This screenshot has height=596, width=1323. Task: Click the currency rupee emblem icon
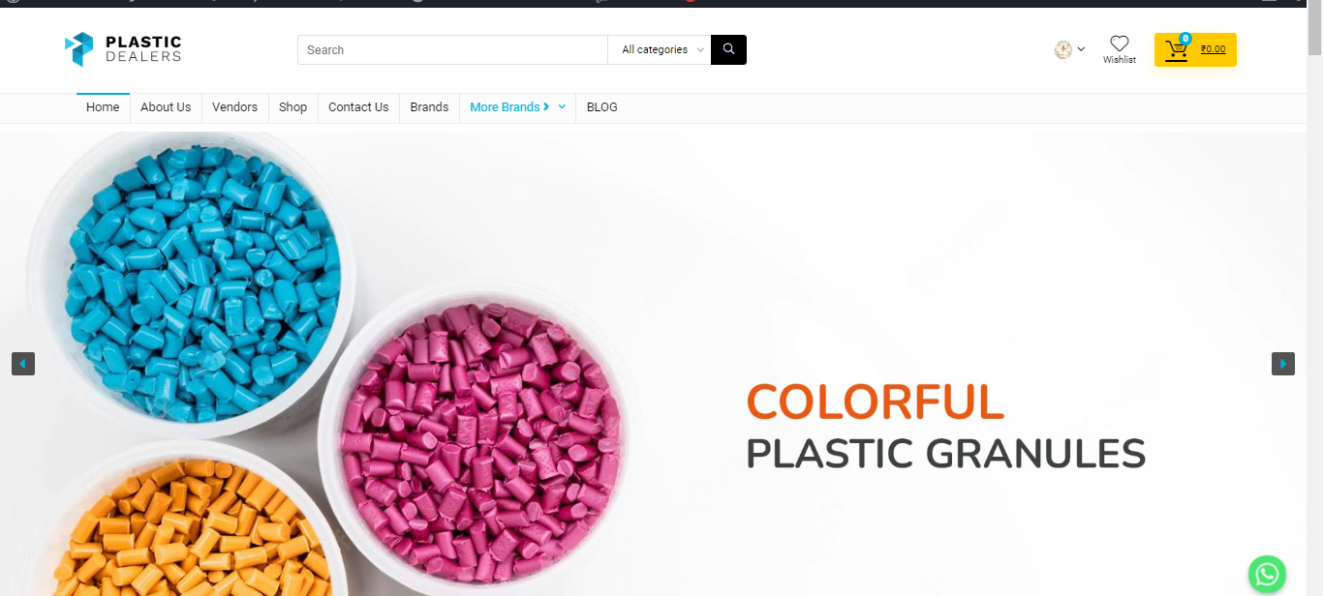(1063, 49)
